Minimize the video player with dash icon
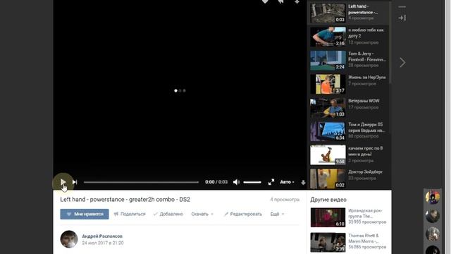This screenshot has width=451, height=254. [402, 6]
